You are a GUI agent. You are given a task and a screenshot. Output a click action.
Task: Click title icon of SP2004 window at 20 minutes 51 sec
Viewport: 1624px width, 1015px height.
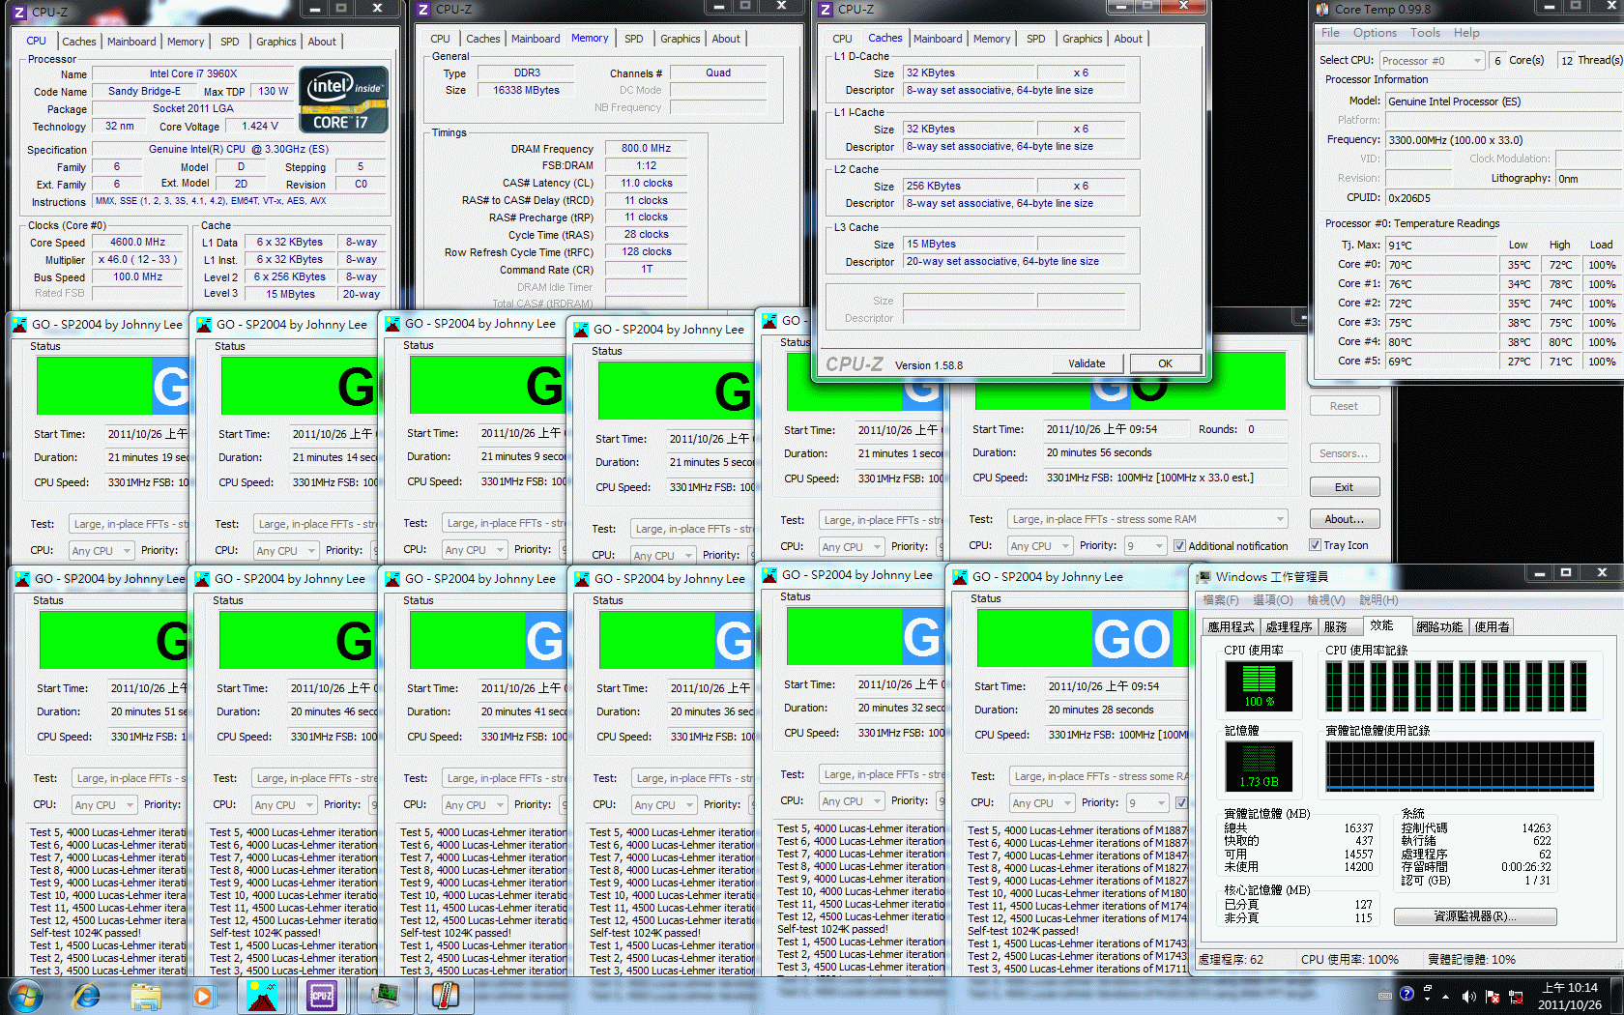tap(22, 579)
